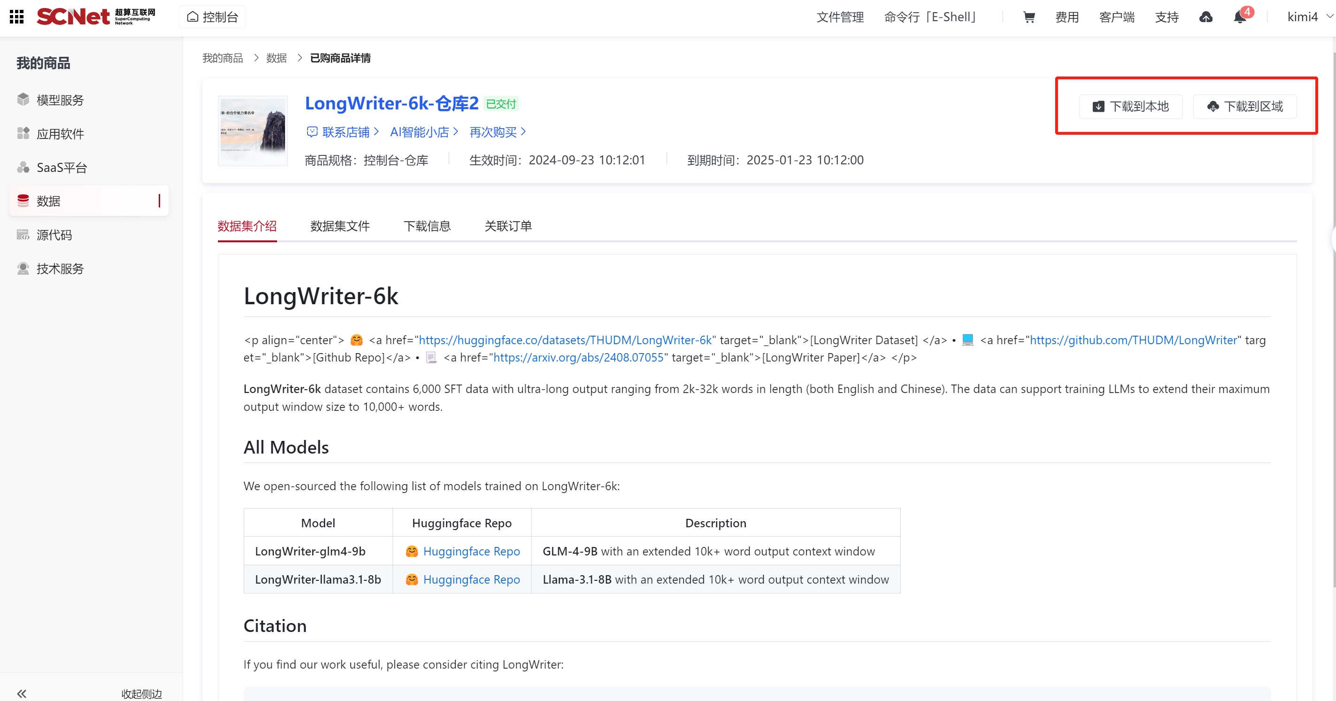Expand the AI智能小店 chevron link
This screenshot has height=701, width=1336.
point(424,132)
